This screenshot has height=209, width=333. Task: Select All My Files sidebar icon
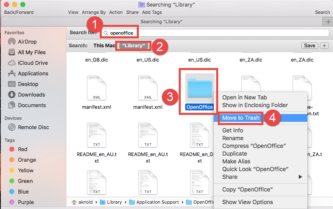pos(12,52)
